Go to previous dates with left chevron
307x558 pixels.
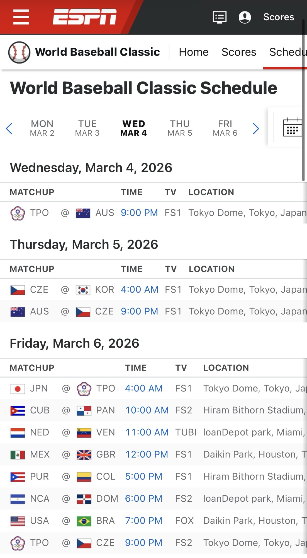(9, 129)
